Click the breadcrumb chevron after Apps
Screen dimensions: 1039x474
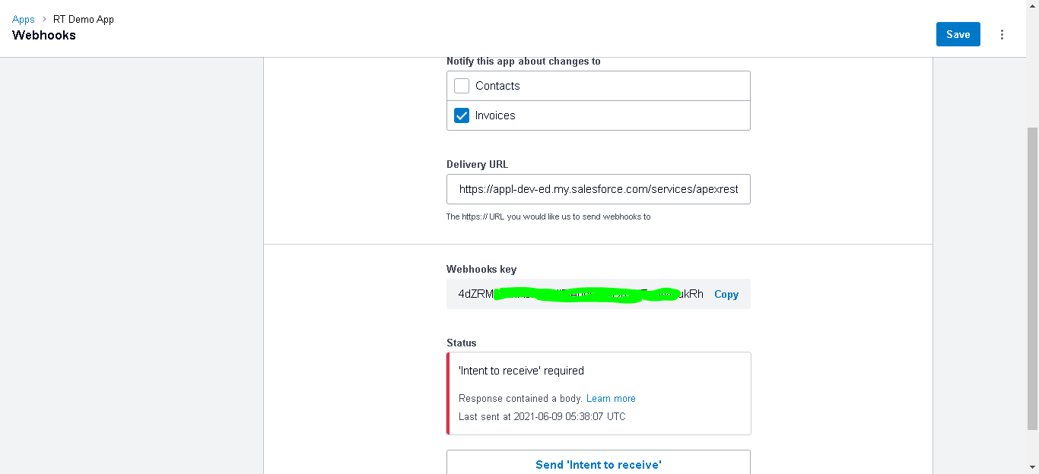44,20
